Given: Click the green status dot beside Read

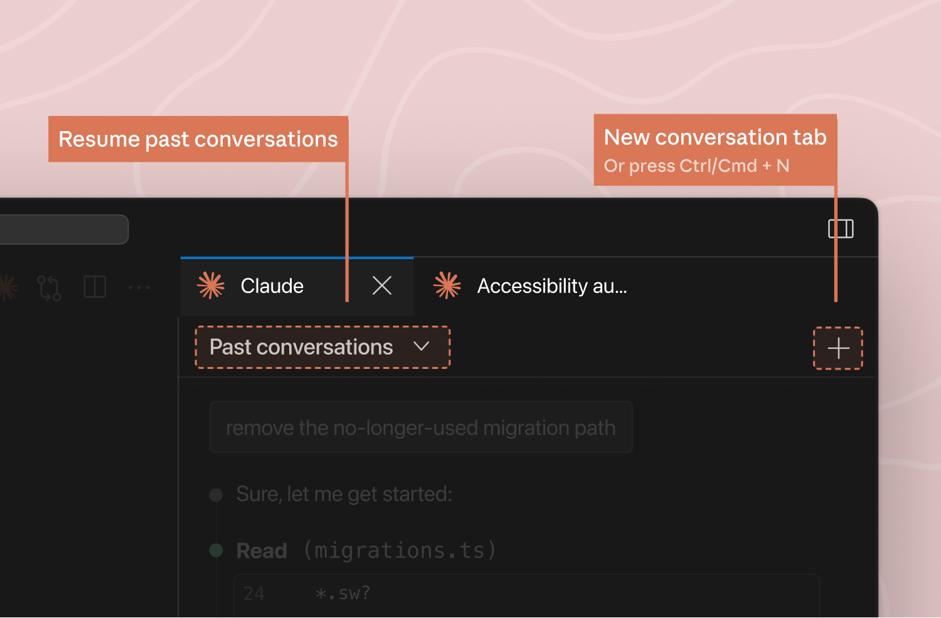Looking at the screenshot, I should click(x=216, y=550).
